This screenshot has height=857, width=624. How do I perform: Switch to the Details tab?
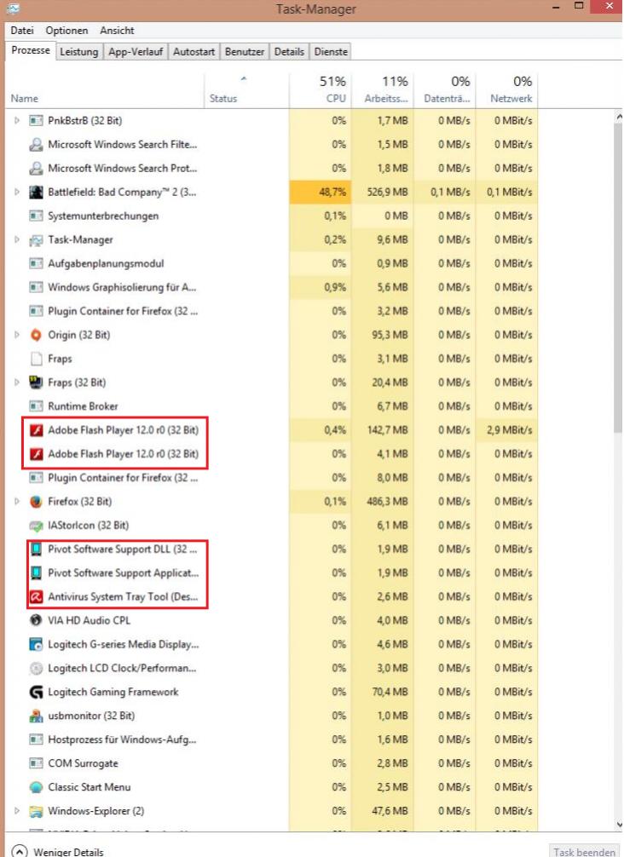(x=289, y=52)
